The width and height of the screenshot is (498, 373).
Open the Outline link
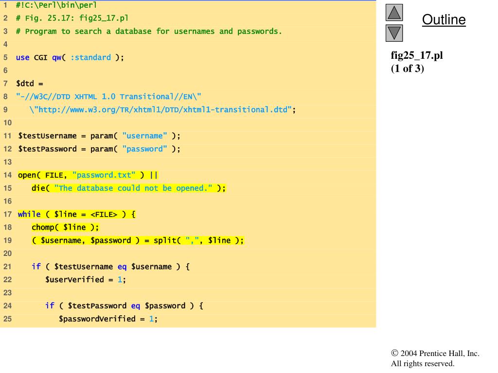click(444, 19)
